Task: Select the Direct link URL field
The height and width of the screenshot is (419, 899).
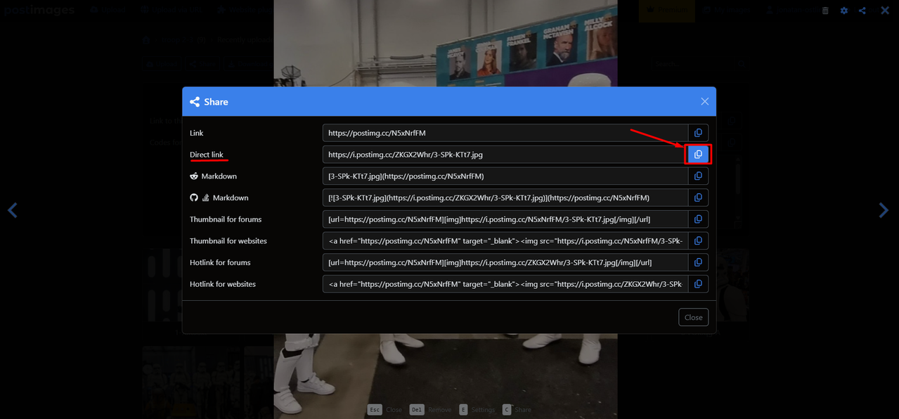Action: [505, 154]
